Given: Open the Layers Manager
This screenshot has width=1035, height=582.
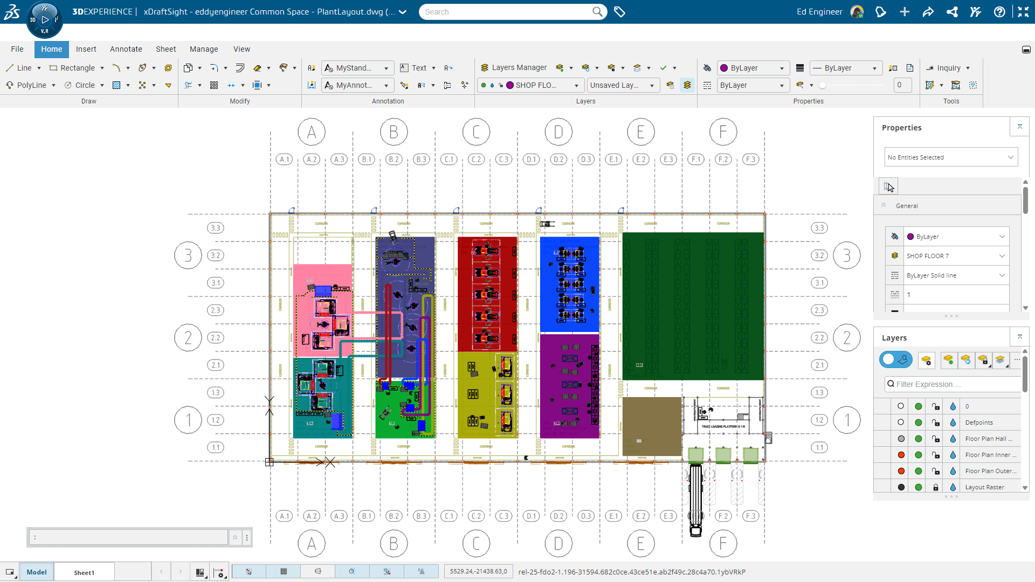Looking at the screenshot, I should [x=513, y=68].
